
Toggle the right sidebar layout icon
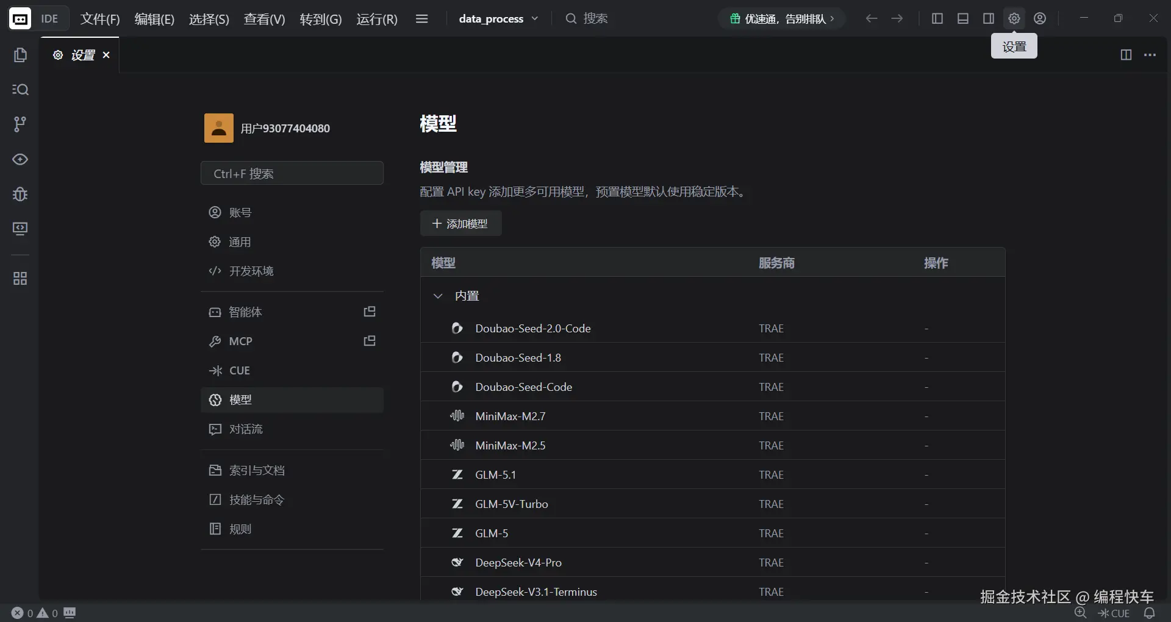tap(989, 19)
